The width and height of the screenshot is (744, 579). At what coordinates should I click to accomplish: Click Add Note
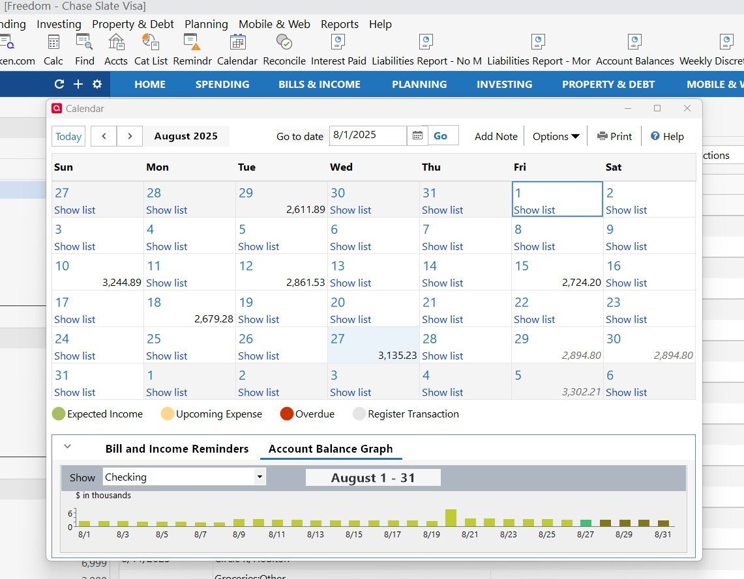(x=496, y=137)
